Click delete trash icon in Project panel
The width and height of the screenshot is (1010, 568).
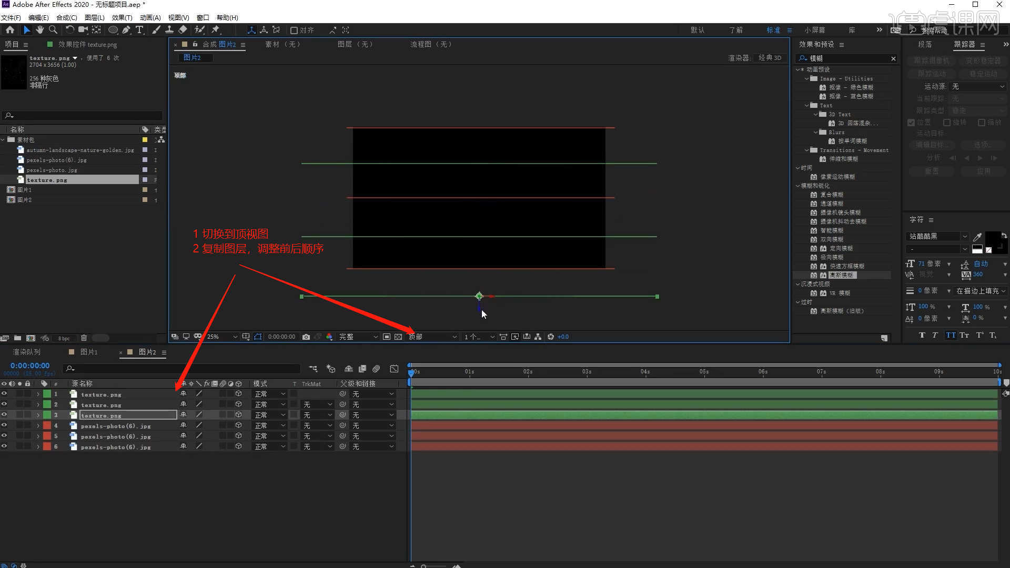coord(84,338)
